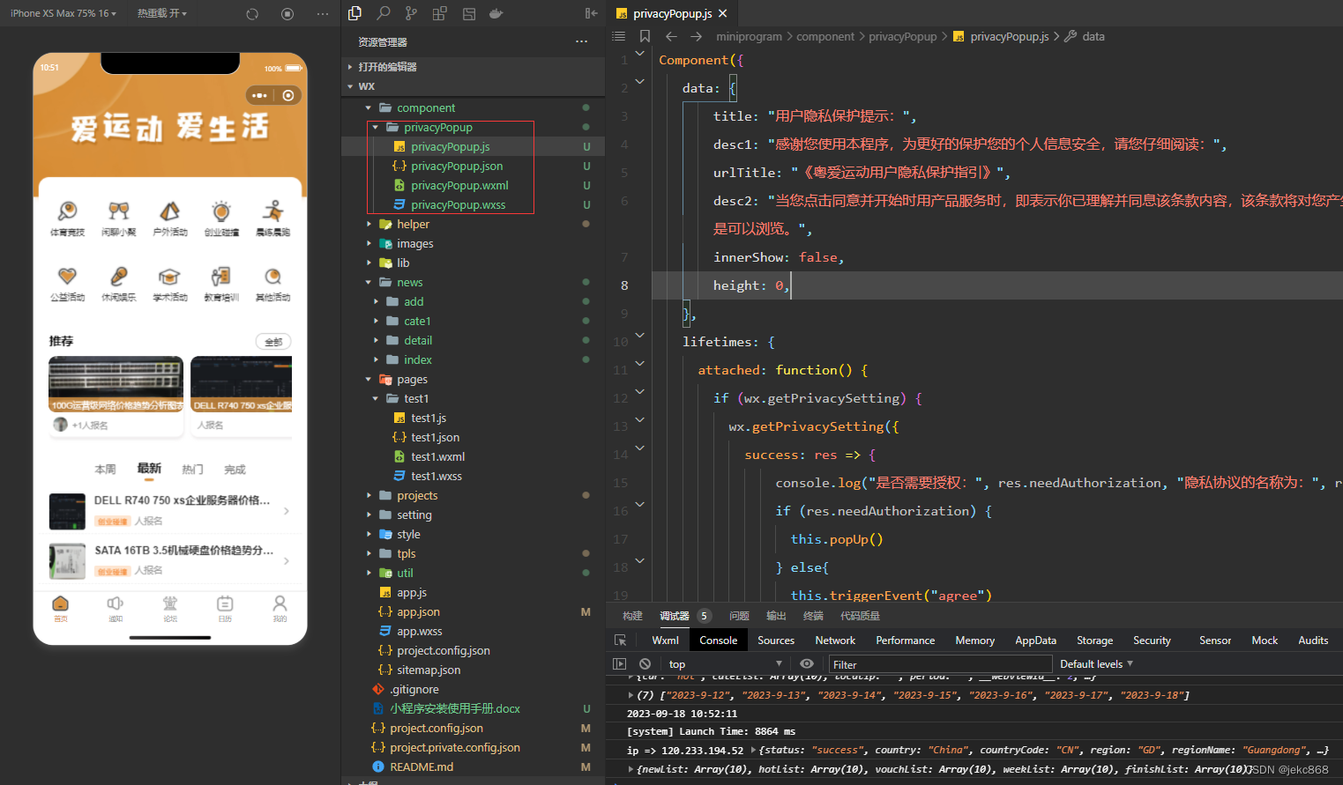This screenshot has width=1343, height=785.
Task: Navigate forward with the editor arrow
Action: point(697,36)
